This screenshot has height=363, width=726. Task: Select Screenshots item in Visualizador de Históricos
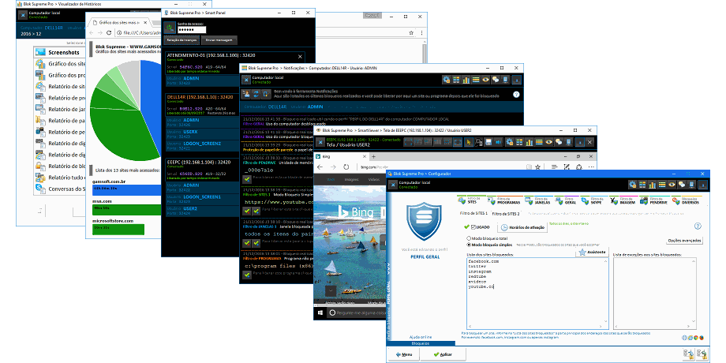pos(60,52)
